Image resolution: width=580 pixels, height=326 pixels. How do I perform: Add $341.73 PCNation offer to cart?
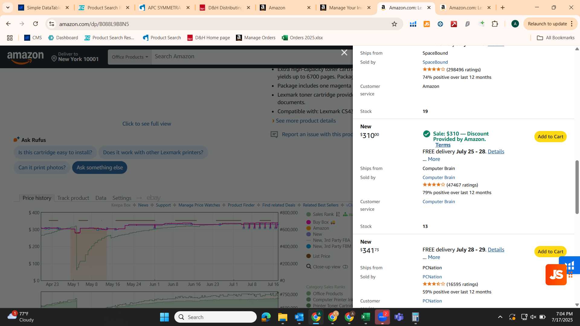pyautogui.click(x=550, y=252)
